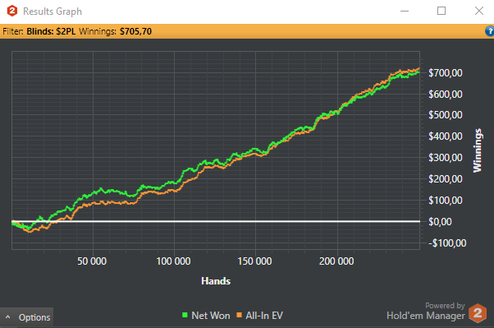Click the $700,00 y-axis label
494x328 pixels.
point(445,73)
